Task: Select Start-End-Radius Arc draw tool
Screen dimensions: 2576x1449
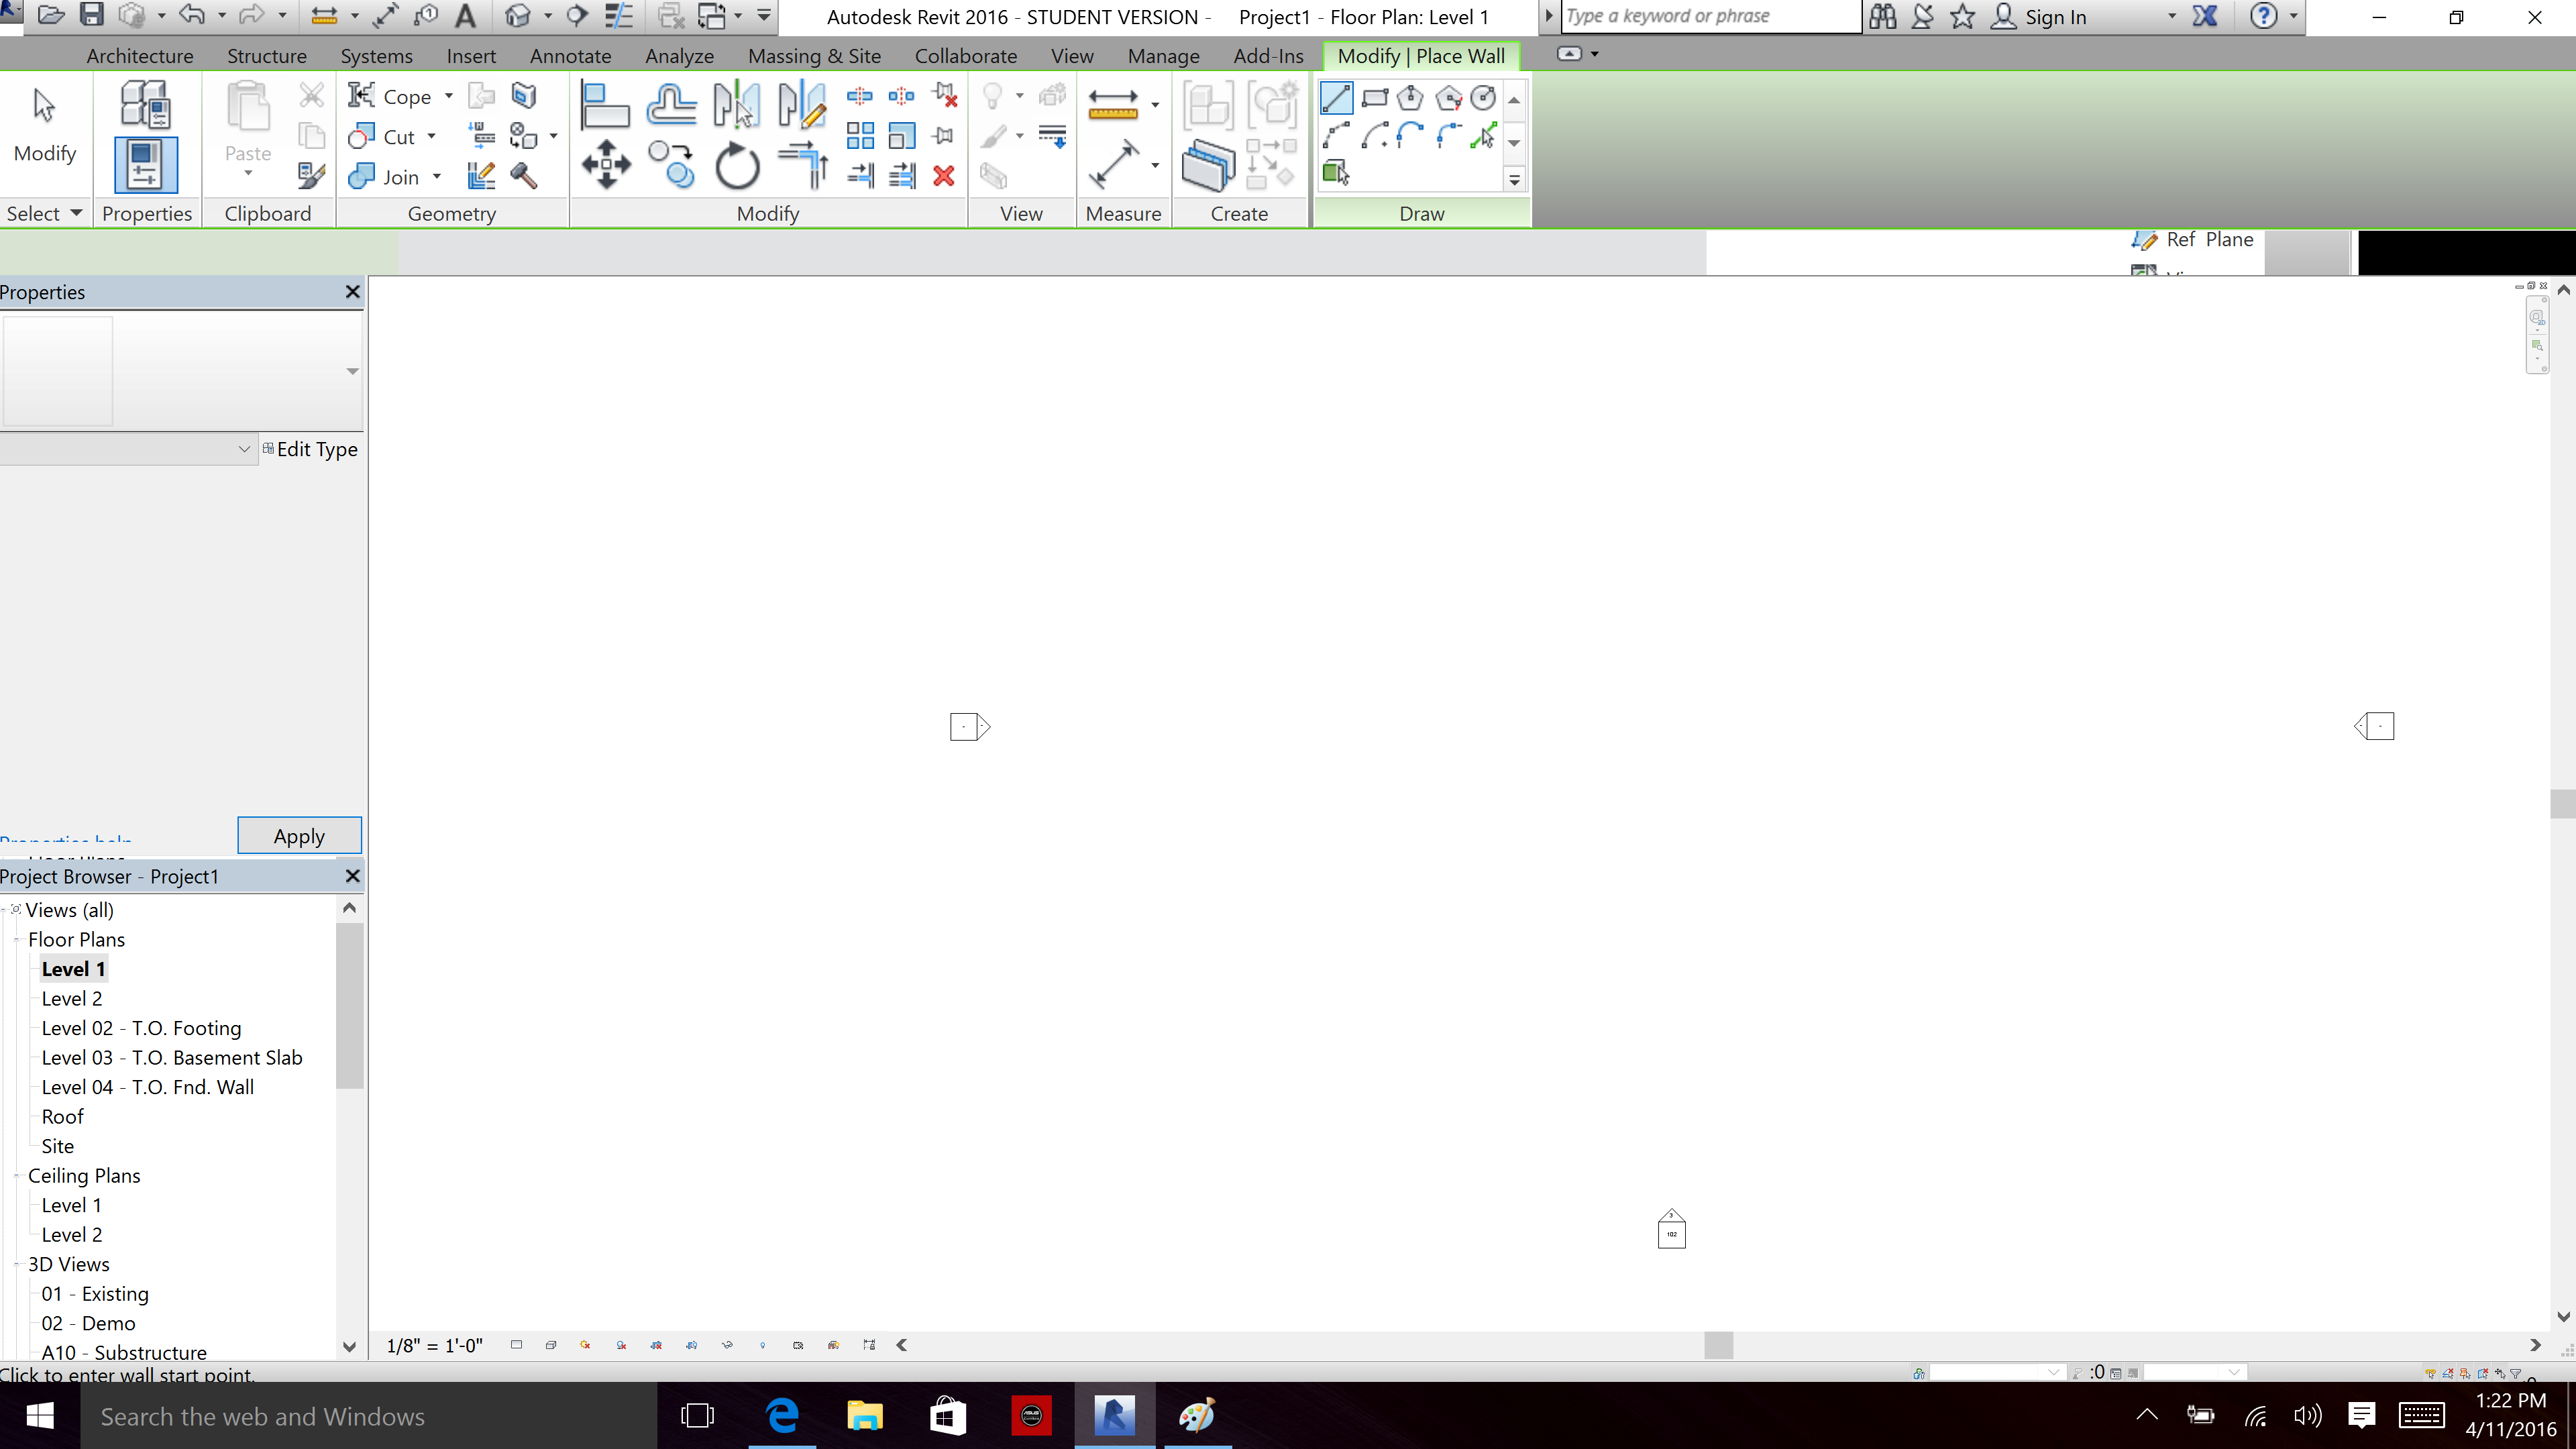Action: pos(1336,135)
